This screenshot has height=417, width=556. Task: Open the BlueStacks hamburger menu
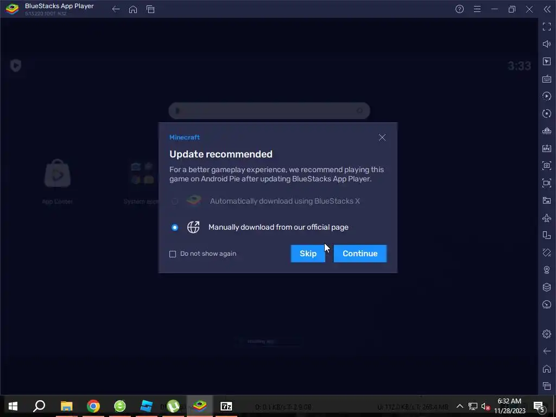[x=477, y=9]
